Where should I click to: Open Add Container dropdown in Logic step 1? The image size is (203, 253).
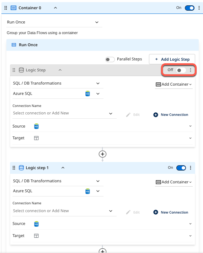point(174,182)
